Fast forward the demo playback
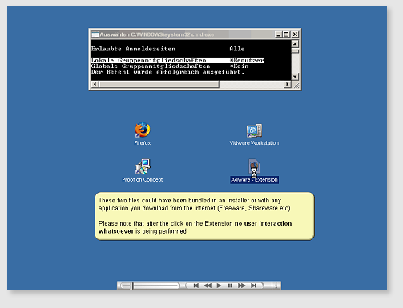This screenshot has width=403, height=308. click(x=241, y=286)
